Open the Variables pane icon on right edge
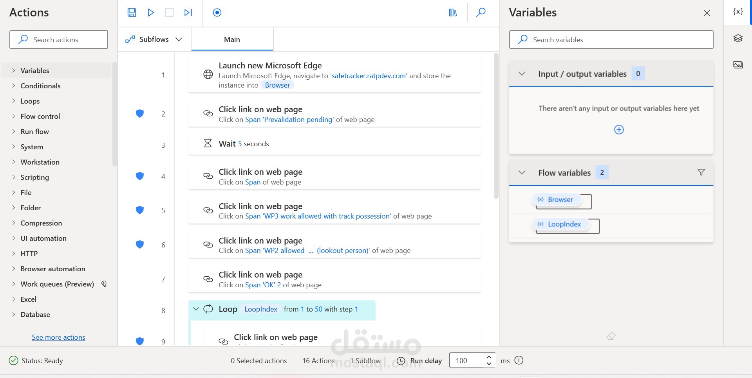 click(x=738, y=11)
